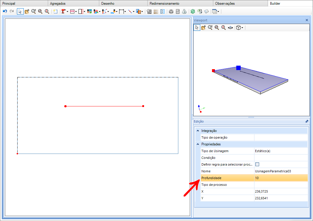Activate the select arrow tool in main toolbar
Screen dimensions: 313x221
(x=20, y=11)
